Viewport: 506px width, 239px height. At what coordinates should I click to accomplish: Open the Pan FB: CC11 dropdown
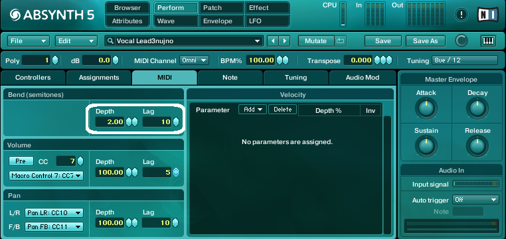point(54,227)
